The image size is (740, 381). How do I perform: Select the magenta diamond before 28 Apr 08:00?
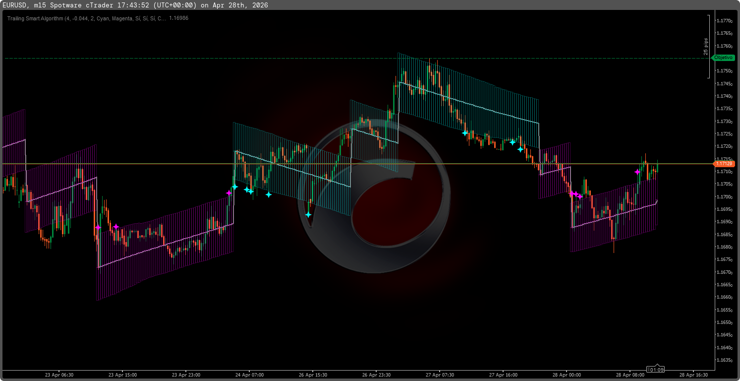tap(638, 172)
